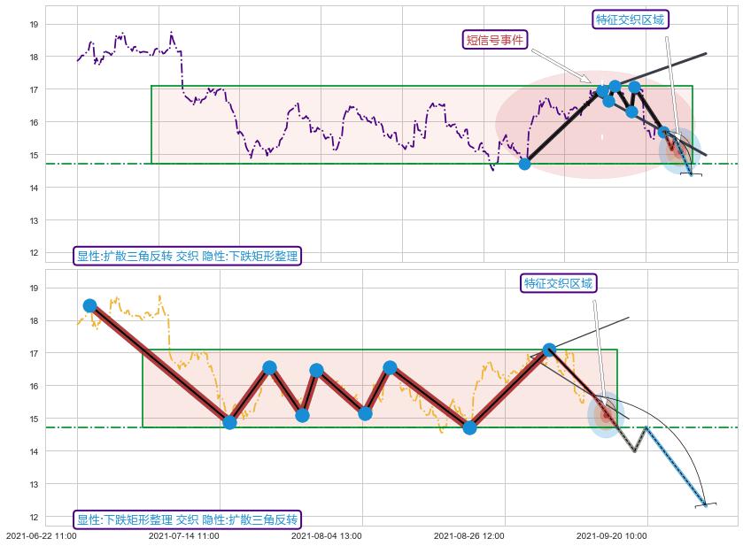Select the 2021-08-04 13:00 x-axis label
This screenshot has width=743, height=546.
pos(326,536)
